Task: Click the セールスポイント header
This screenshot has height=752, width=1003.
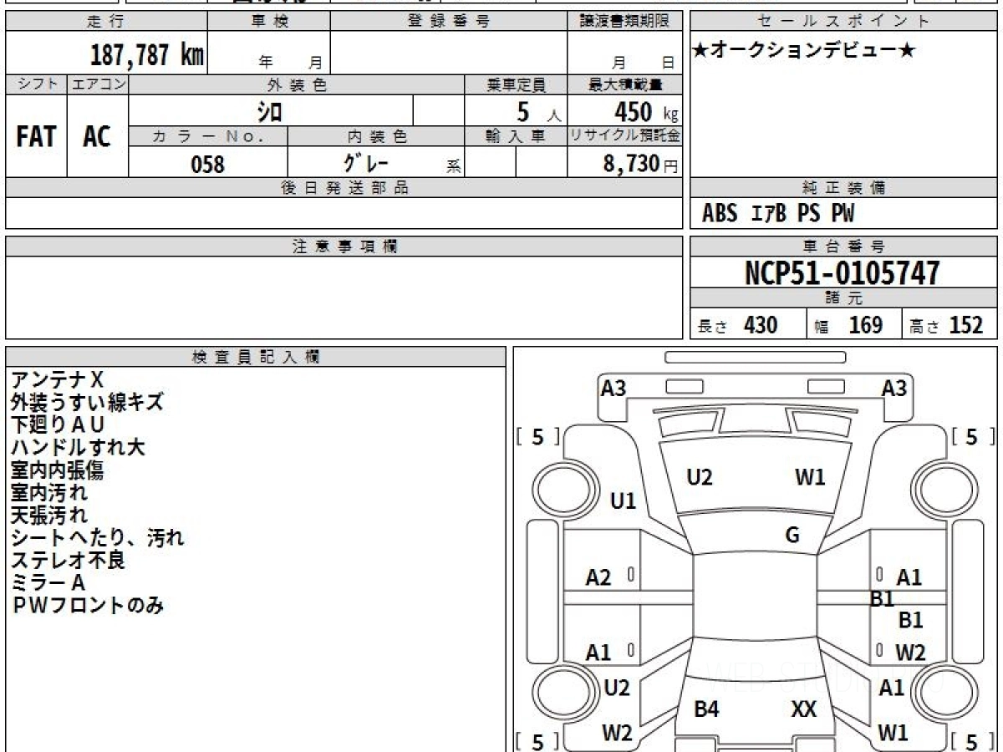Action: pyautogui.click(x=844, y=22)
